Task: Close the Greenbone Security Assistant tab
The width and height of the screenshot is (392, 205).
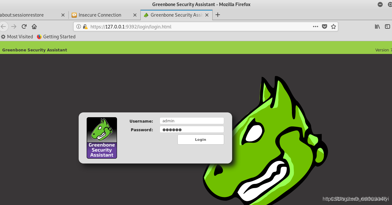Action: (x=207, y=15)
